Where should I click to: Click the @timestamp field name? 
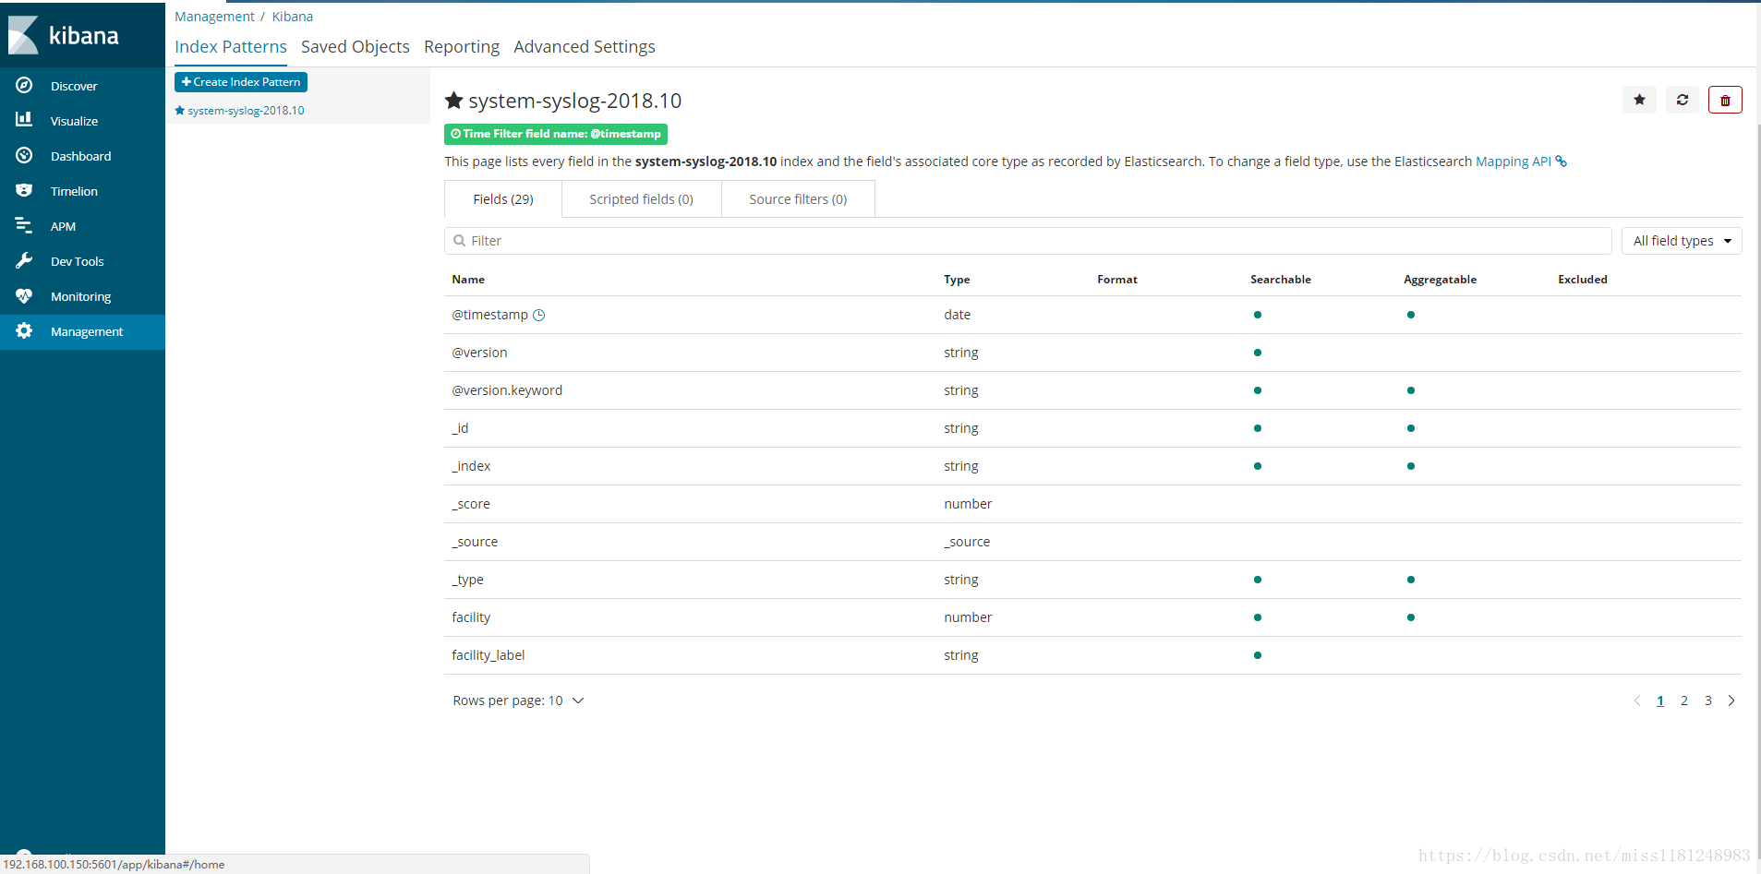[489, 315]
